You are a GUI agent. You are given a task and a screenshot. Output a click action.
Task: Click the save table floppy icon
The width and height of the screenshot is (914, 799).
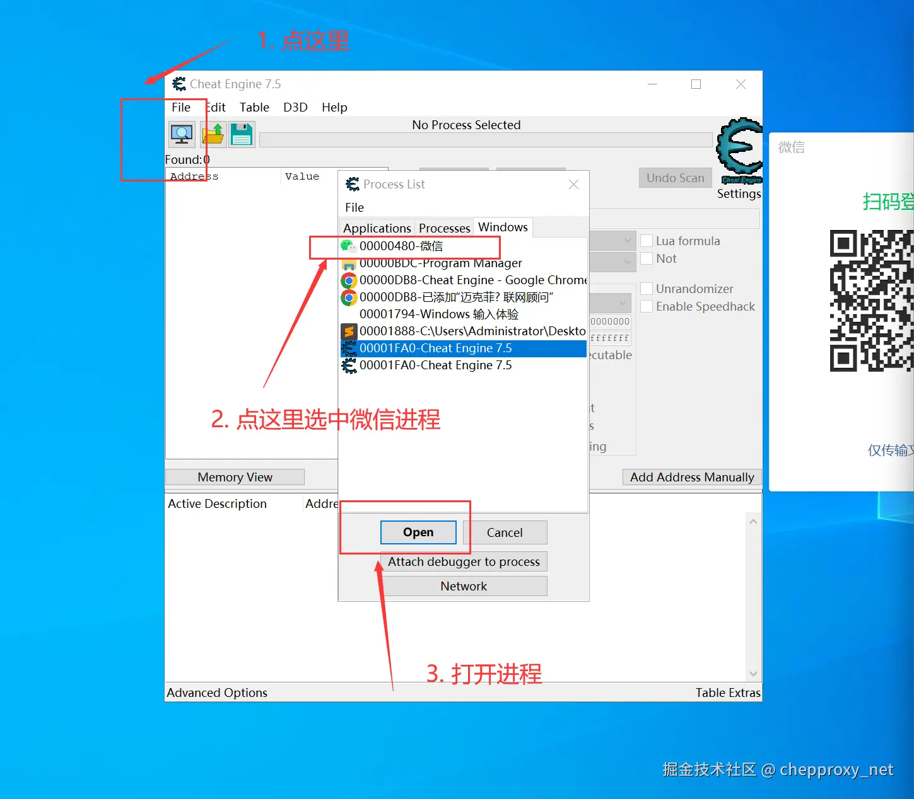(x=242, y=134)
